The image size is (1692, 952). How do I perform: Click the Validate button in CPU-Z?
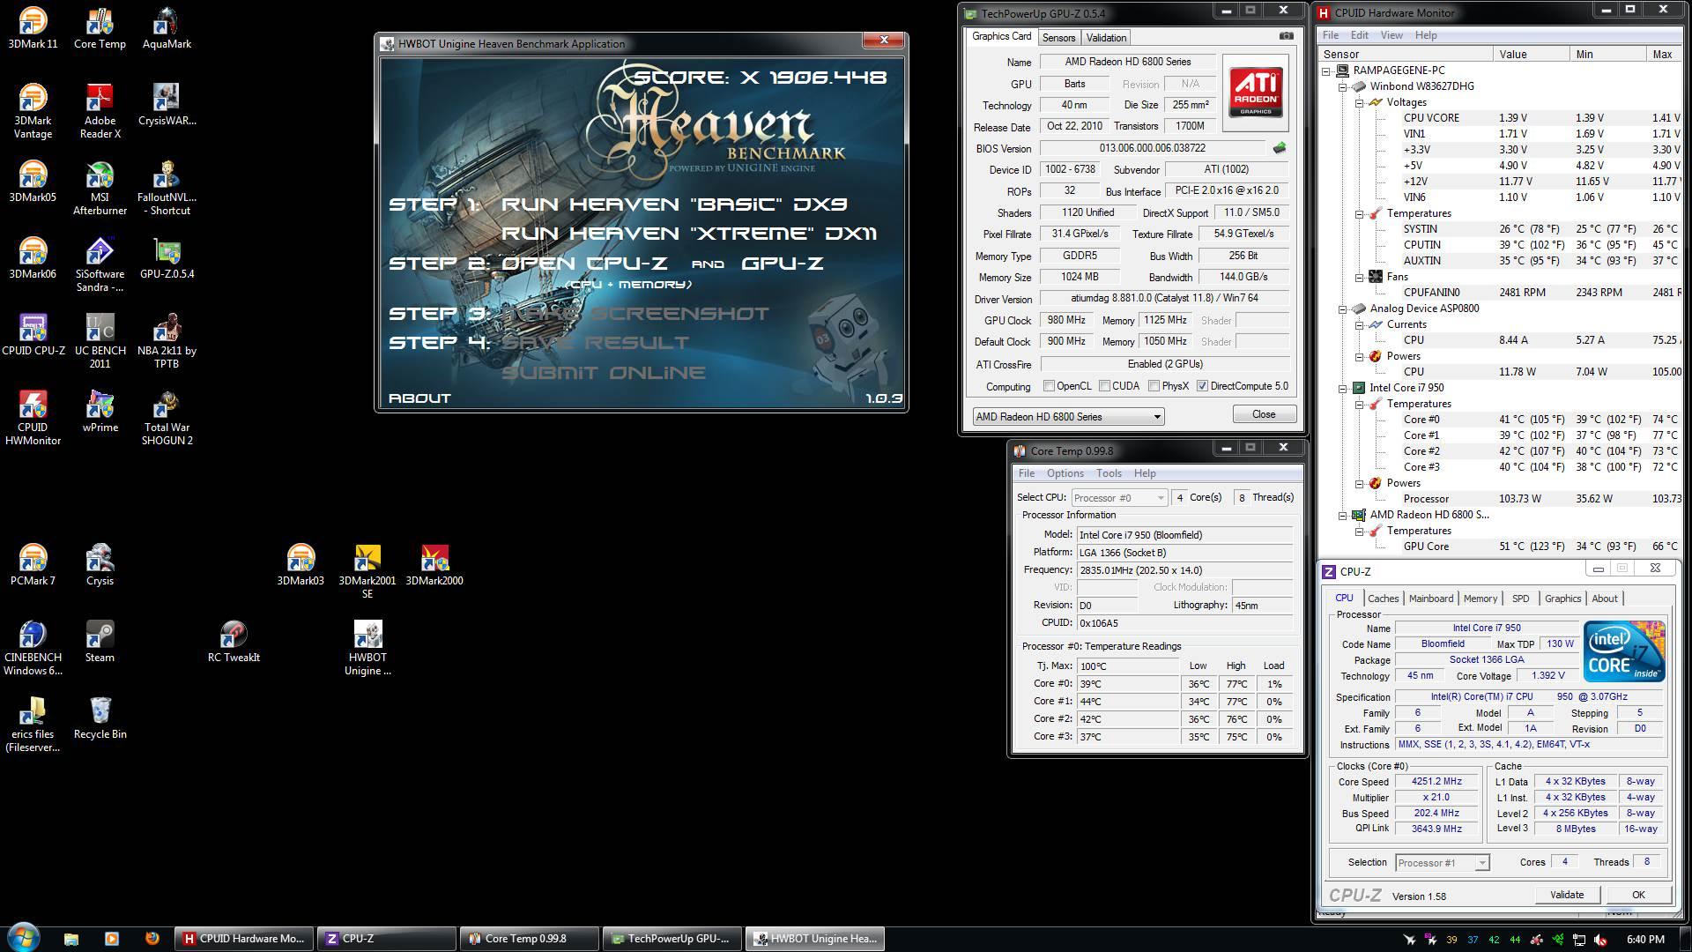coord(1567,895)
